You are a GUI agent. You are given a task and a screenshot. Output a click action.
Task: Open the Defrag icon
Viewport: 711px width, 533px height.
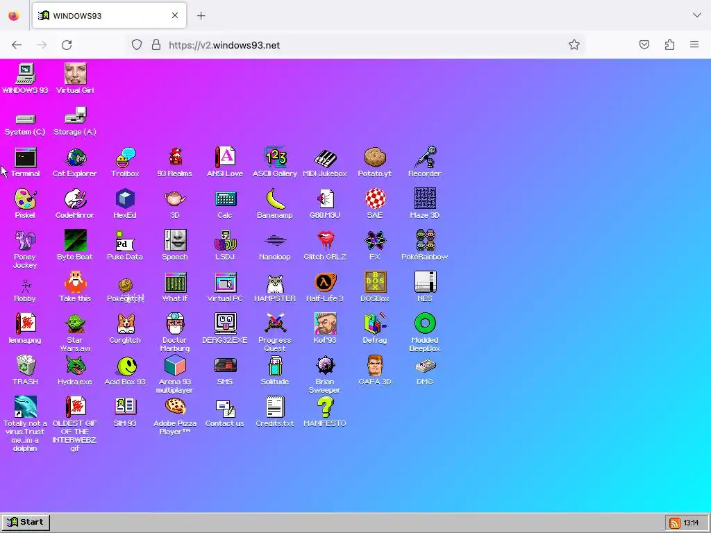[375, 323]
